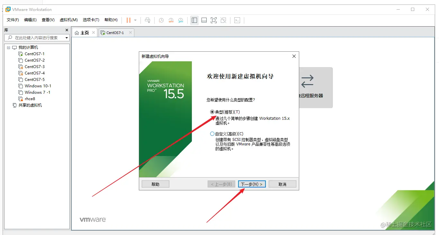Click the Unity mode toolbar icon
The height and width of the screenshot is (235, 439).
pos(223,20)
